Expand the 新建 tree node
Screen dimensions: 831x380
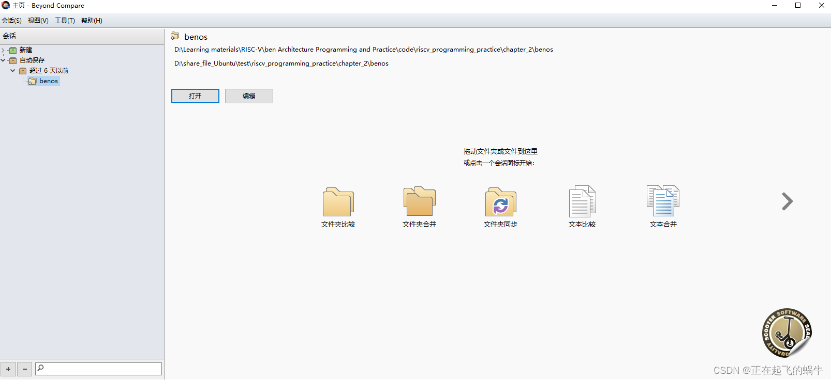coord(3,50)
